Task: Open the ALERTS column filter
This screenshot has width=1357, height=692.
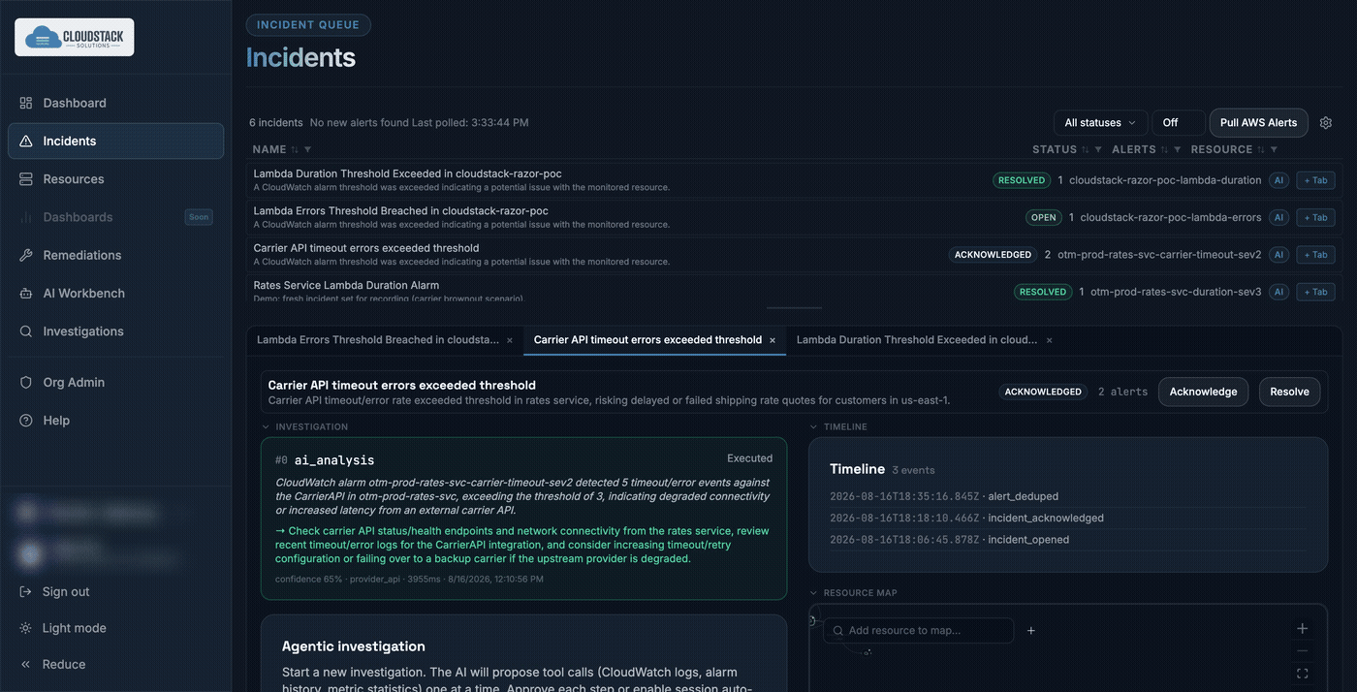Action: point(1178,149)
